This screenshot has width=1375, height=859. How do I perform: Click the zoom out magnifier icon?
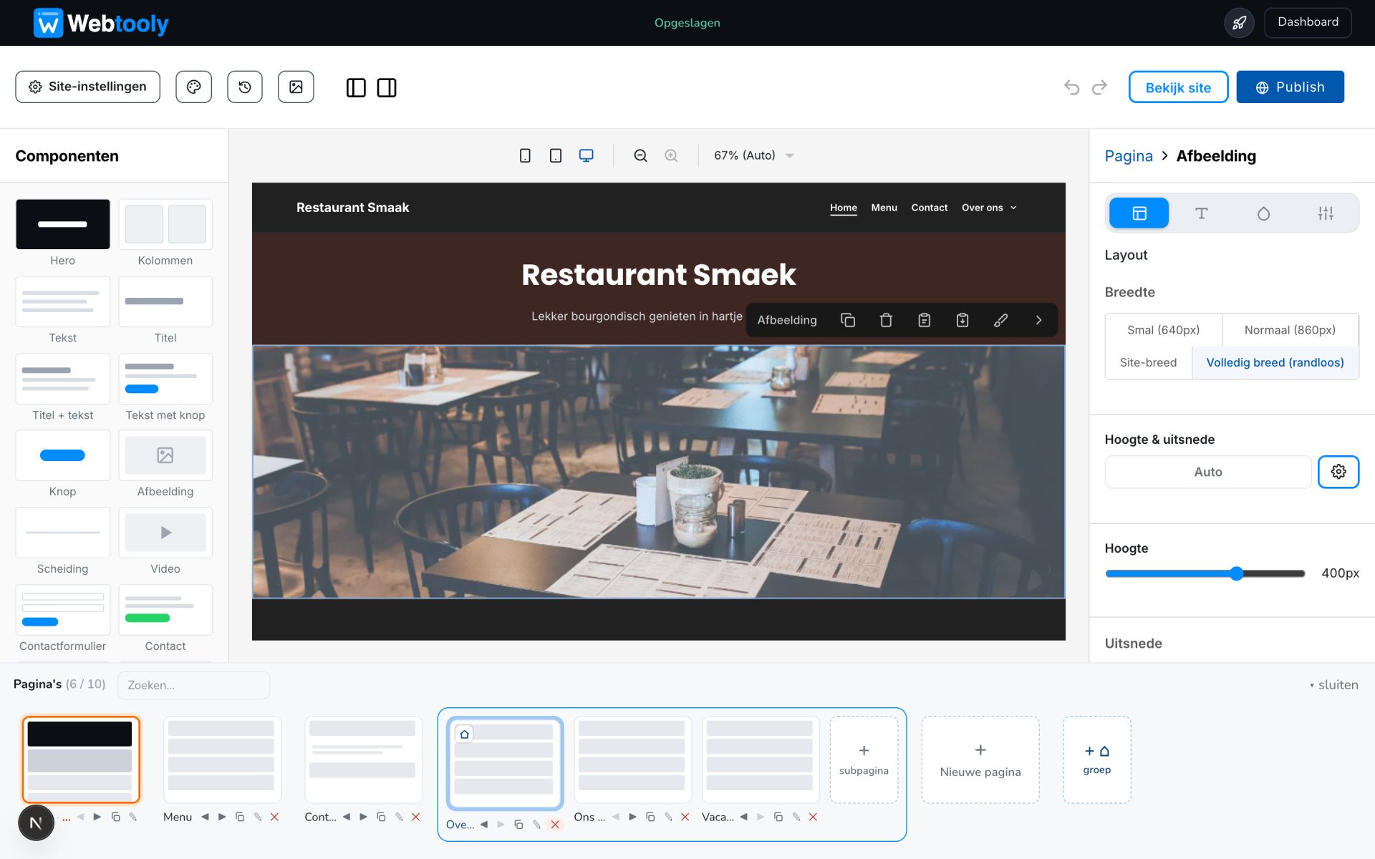(641, 155)
